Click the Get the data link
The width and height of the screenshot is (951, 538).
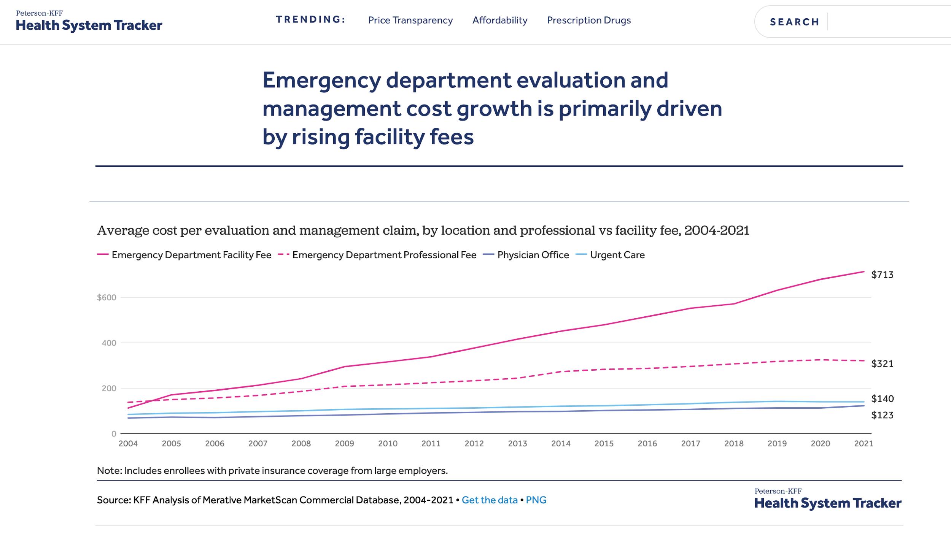point(489,500)
